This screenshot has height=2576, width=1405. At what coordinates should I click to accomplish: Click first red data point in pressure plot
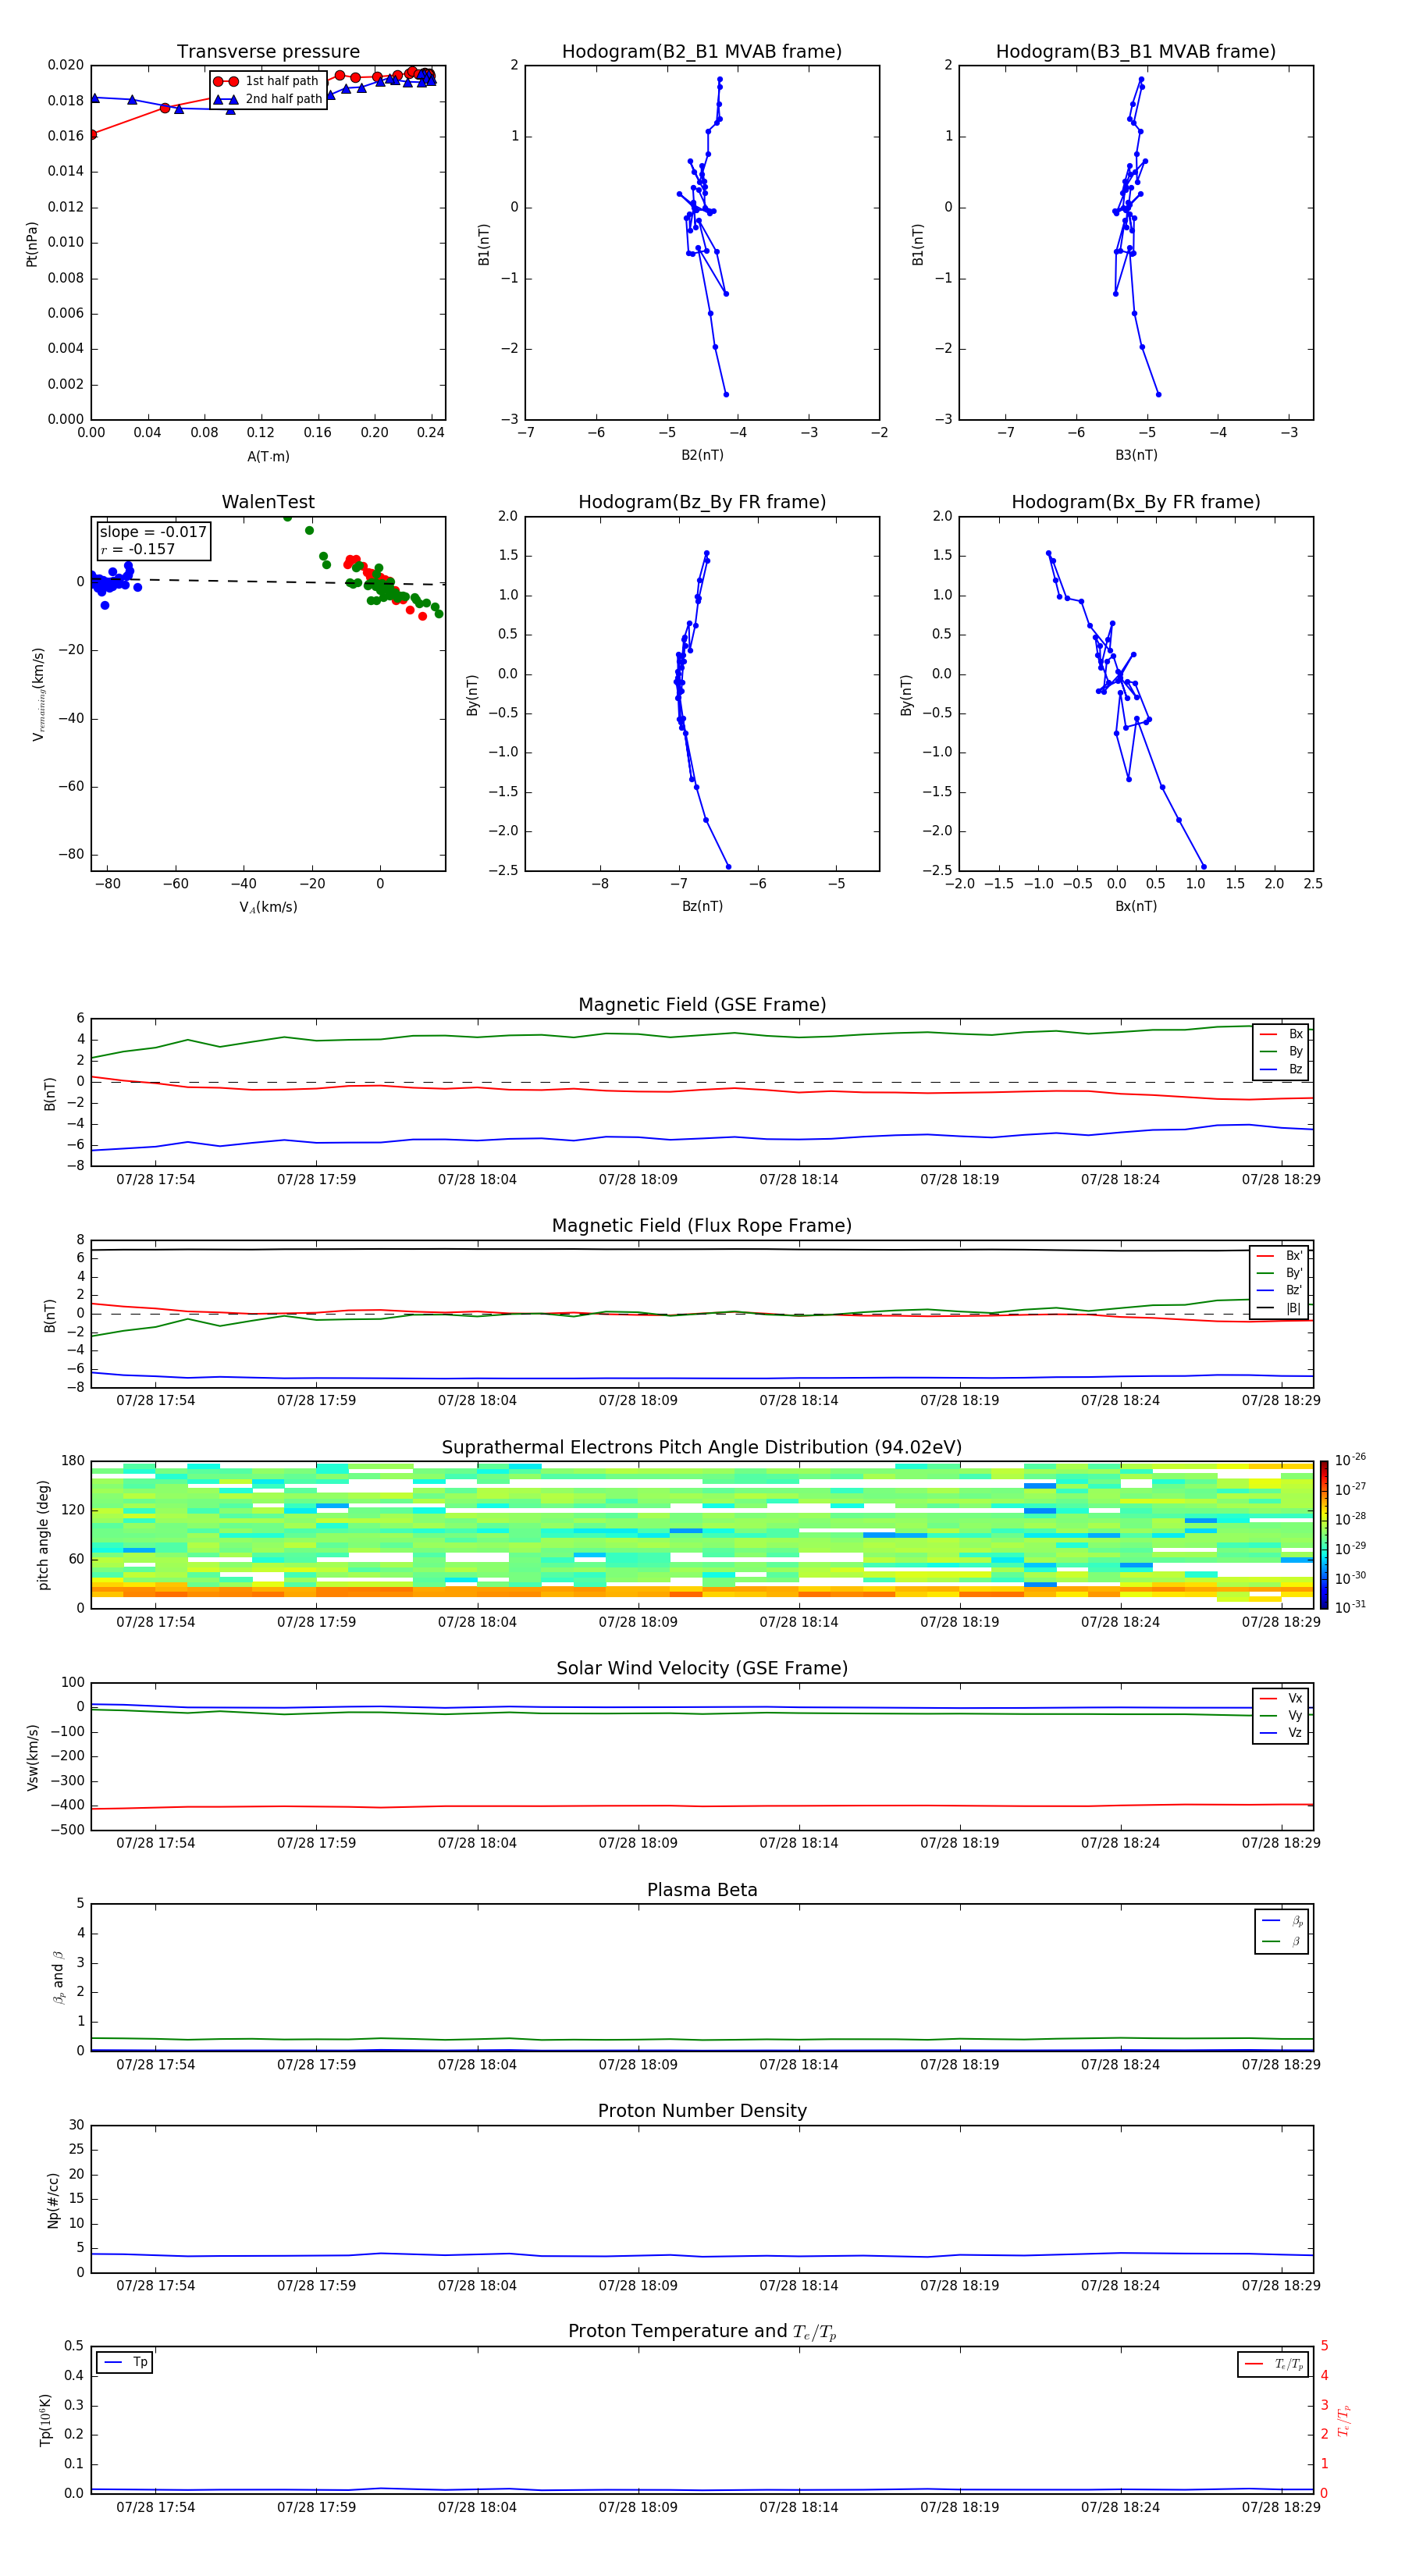(92, 134)
